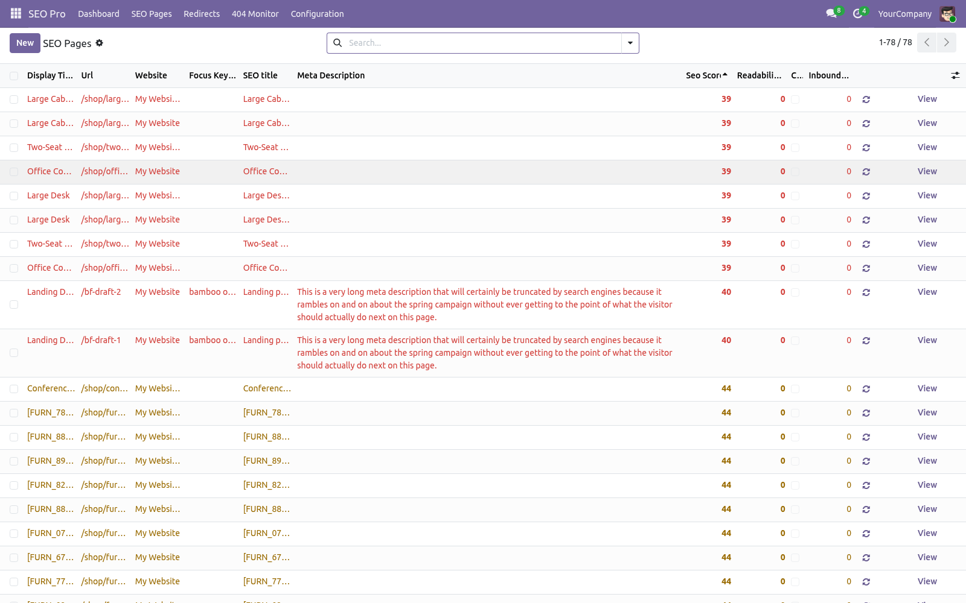This screenshot has height=603, width=966.
Task: Tick the checkbox for [FURN_78… row
Action: click(x=14, y=413)
